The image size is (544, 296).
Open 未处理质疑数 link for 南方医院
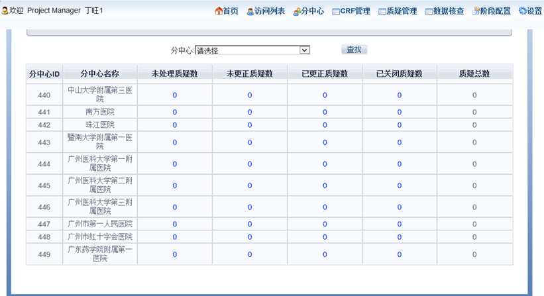pos(175,112)
